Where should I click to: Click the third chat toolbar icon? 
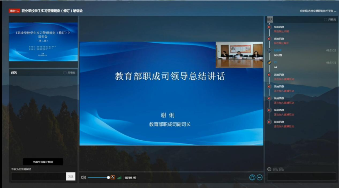click(x=281, y=169)
